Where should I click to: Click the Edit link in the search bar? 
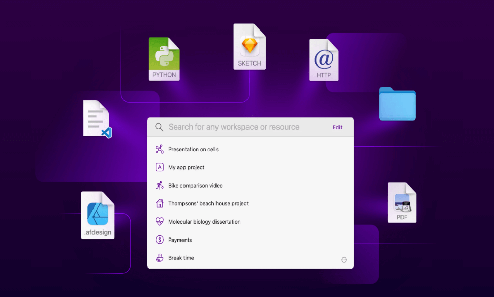[337, 127]
